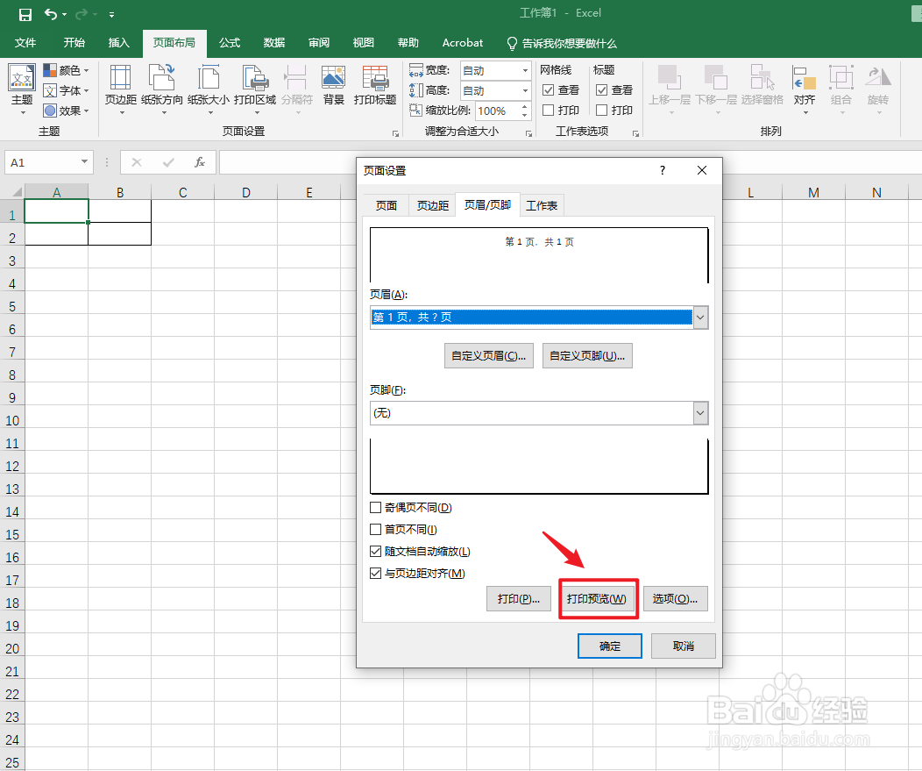The height and width of the screenshot is (771, 922).
Task: Click the Cancel (取消) button
Action: (684, 646)
